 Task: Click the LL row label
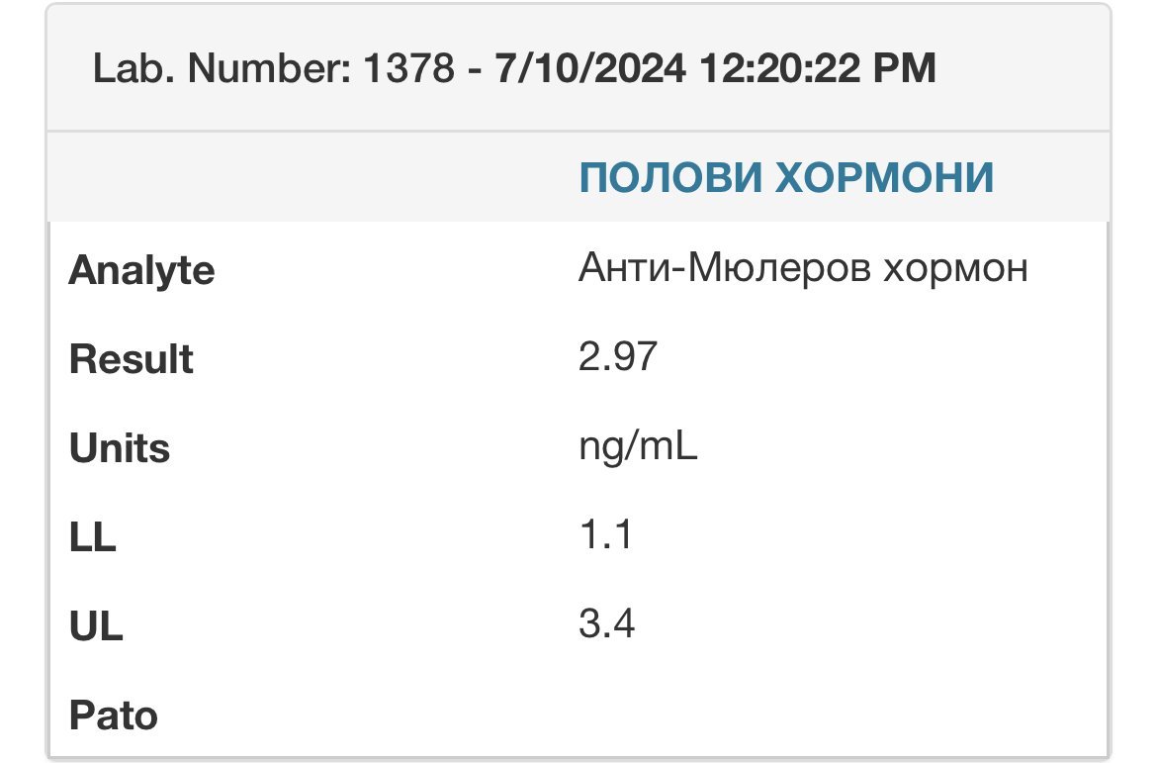[92, 537]
